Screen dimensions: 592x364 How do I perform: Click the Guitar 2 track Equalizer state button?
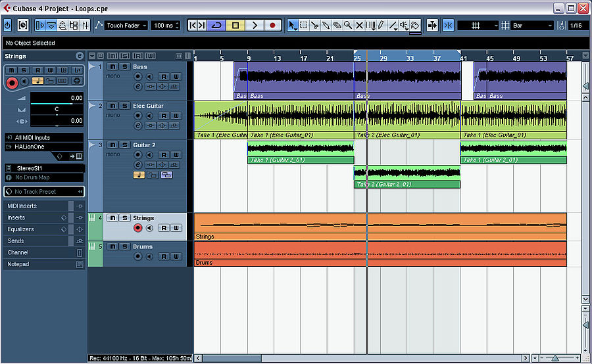coord(162,164)
